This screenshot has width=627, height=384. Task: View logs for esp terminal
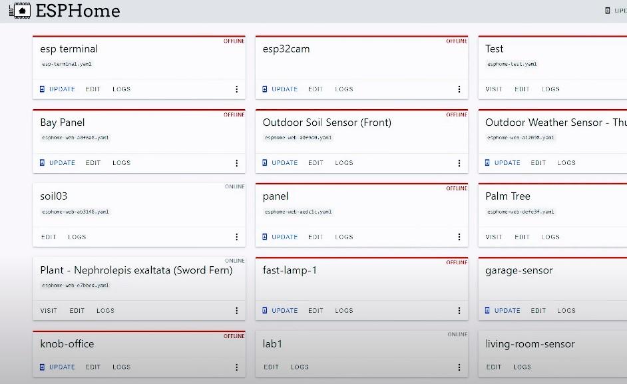122,89
